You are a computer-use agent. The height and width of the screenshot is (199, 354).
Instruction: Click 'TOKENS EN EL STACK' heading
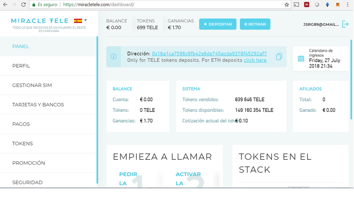click(x=275, y=163)
